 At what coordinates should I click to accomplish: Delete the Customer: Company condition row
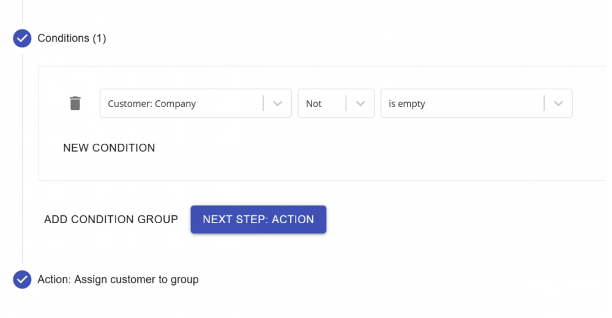click(x=75, y=103)
